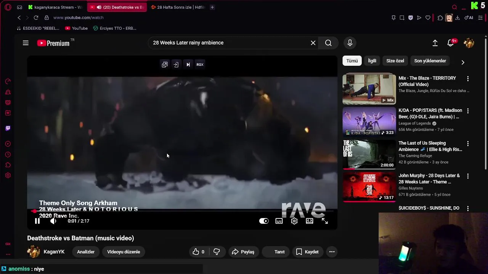The width and height of the screenshot is (488, 274).
Task: Open a new browser tab
Action: tap(212, 7)
